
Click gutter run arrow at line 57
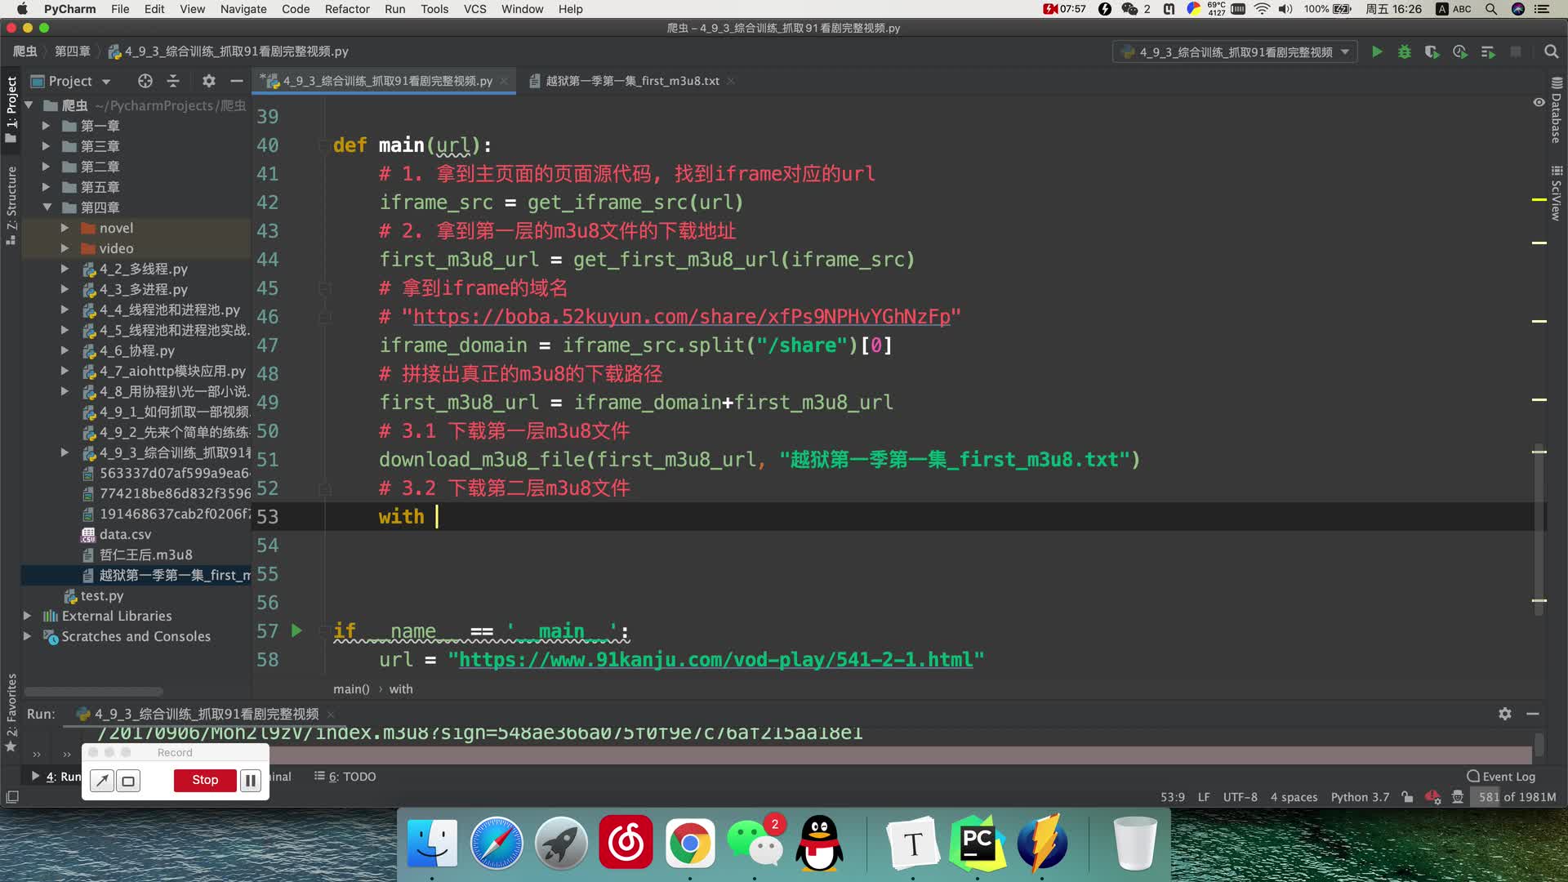pyautogui.click(x=297, y=630)
